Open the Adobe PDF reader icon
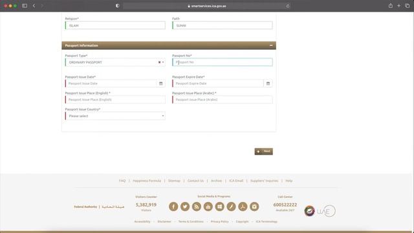The image size is (414, 233). 243,206
